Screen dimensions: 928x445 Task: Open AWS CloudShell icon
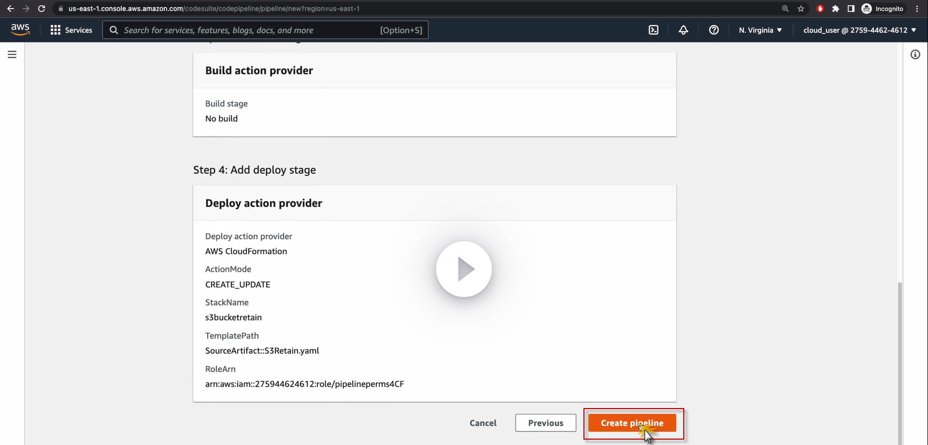click(x=653, y=30)
